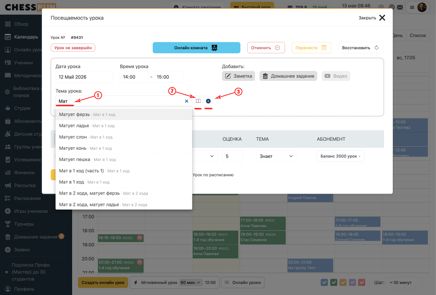Click the Домашние задания sidebar icon

[8, 237]
